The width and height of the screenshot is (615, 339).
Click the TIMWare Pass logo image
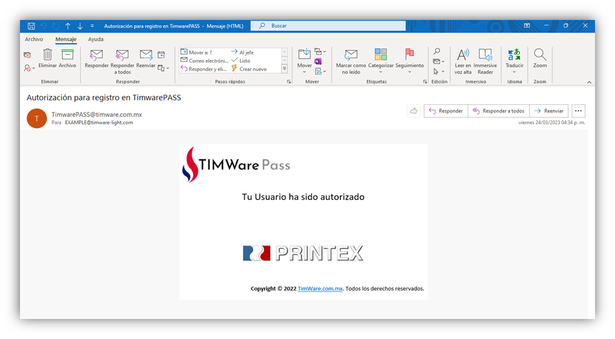point(236,165)
